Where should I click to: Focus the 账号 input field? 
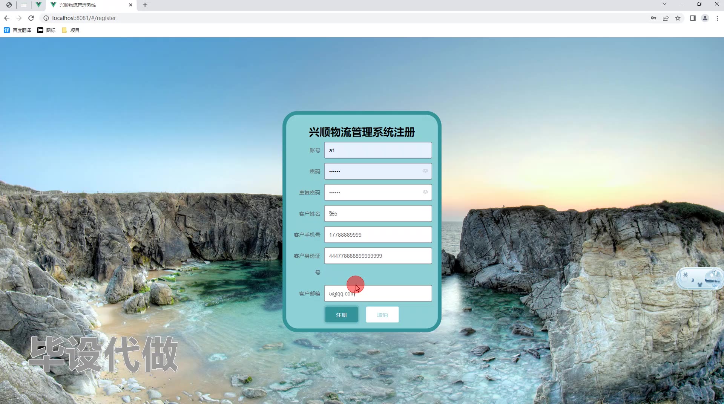(x=378, y=150)
